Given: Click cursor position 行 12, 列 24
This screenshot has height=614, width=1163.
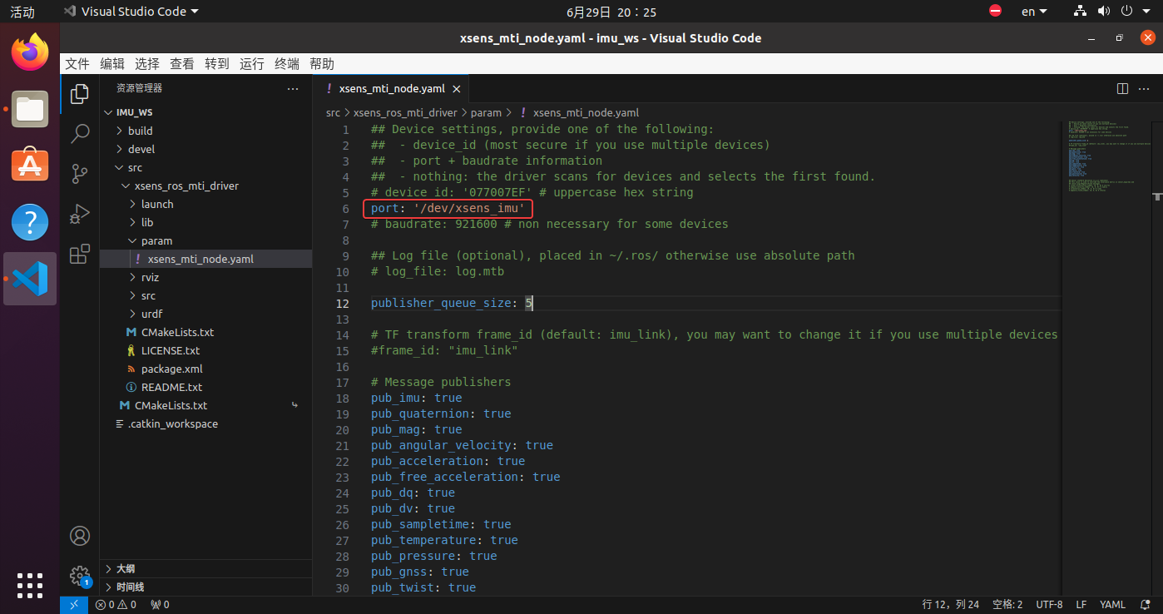Looking at the screenshot, I should click(x=951, y=605).
